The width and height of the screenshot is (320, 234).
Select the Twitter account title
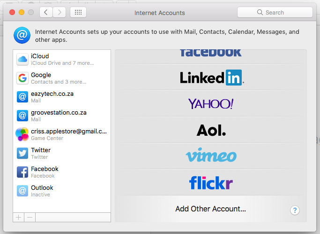pos(41,150)
